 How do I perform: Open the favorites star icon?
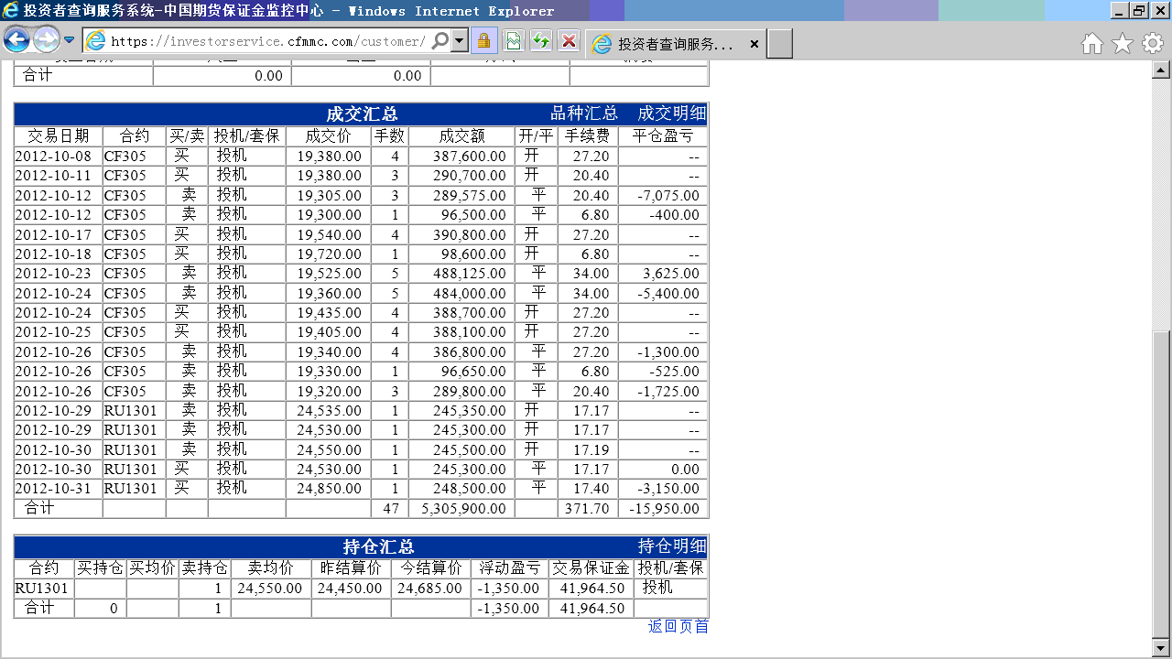point(1122,44)
